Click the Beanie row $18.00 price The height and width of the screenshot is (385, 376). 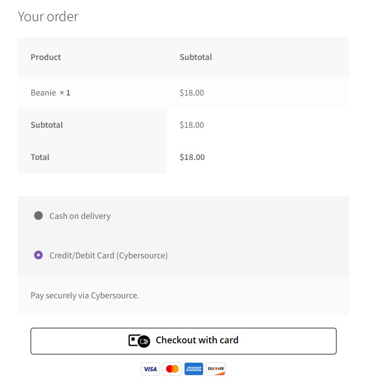pyautogui.click(x=192, y=93)
